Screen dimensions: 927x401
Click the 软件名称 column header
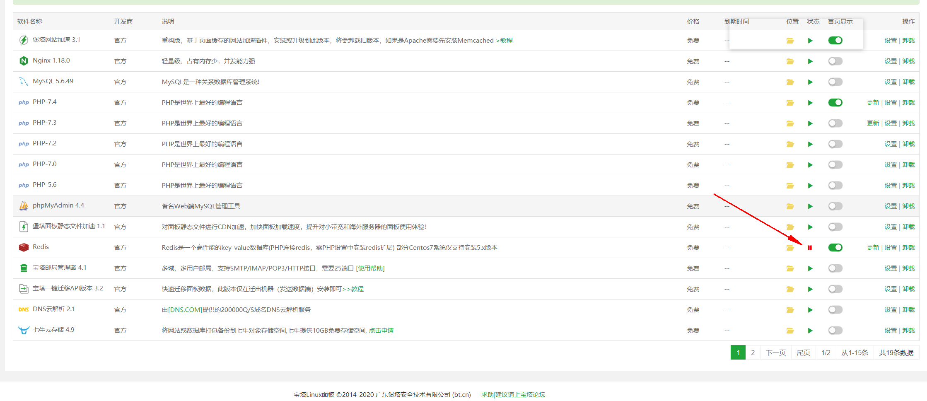(x=29, y=22)
